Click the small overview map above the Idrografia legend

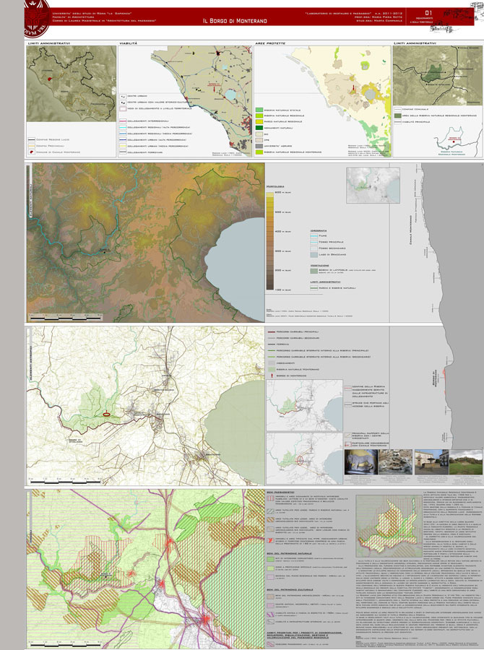pyautogui.click(x=369, y=183)
